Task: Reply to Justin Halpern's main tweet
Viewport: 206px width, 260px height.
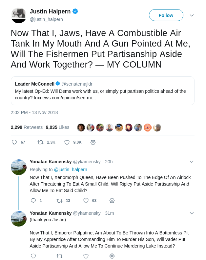Action: 14,142
